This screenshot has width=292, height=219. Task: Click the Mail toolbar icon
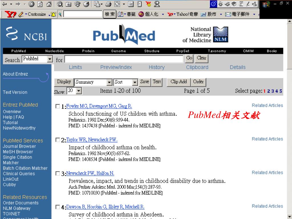(x=97, y=4)
